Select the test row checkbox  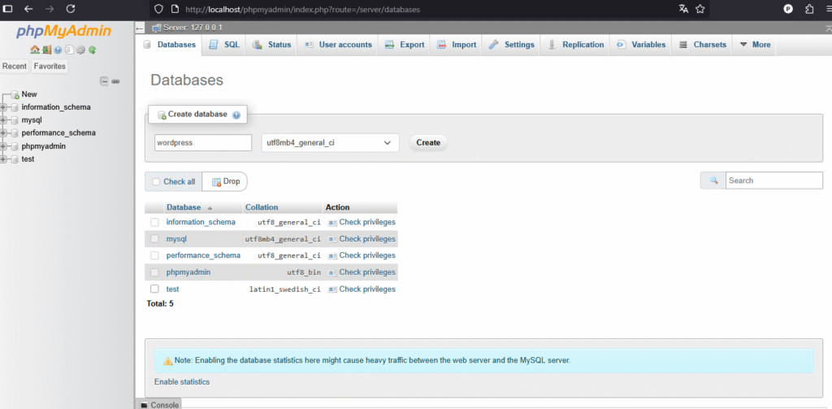pos(154,289)
